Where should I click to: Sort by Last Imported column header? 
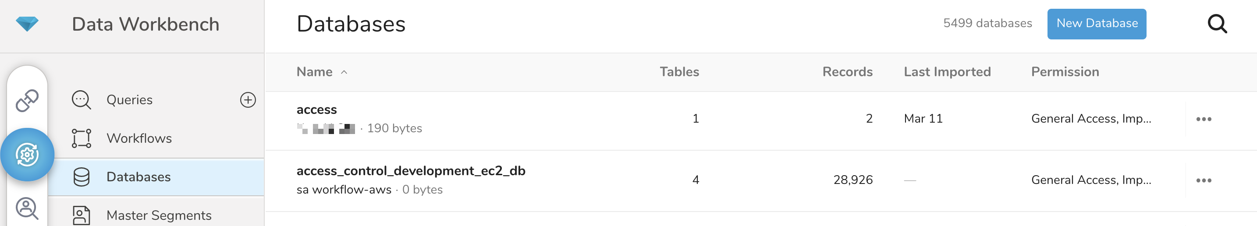947,72
